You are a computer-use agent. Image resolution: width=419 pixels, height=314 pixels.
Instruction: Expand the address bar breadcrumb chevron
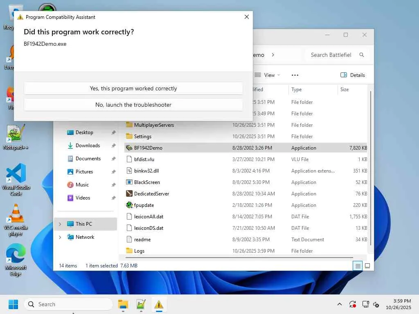pos(273,55)
